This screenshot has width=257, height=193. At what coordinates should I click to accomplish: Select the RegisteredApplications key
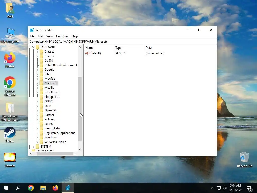tap(60, 133)
